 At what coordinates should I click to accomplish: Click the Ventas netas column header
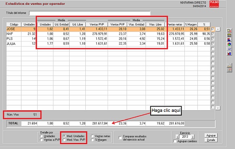[175, 24]
